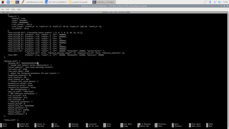229x129 pixels.
Task: Open the volume control speaker icon
Action: (219, 2)
